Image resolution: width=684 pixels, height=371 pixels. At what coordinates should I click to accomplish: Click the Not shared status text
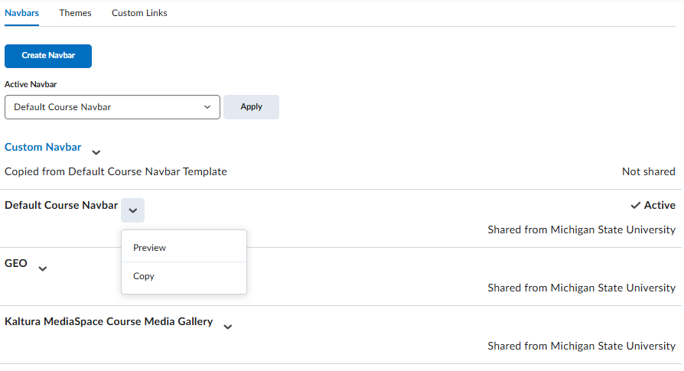648,171
